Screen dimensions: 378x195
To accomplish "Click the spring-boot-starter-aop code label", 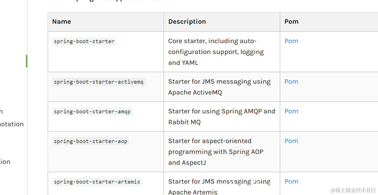I will 90,141.
